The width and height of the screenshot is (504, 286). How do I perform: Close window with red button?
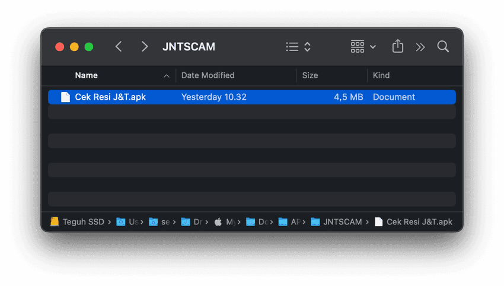59,47
